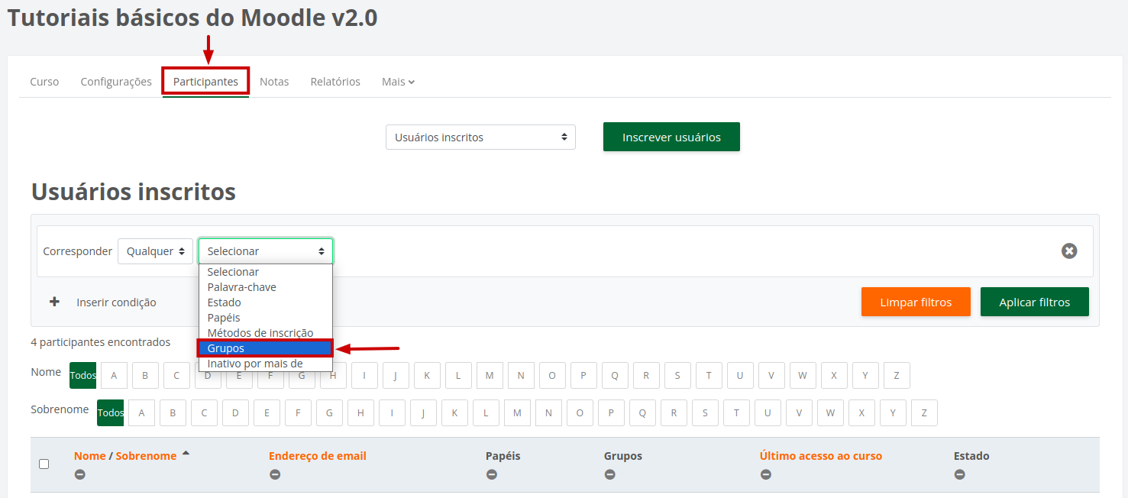Screen dimensions: 1128x498
Task: Hide the Endereço de email column
Action: tap(275, 474)
